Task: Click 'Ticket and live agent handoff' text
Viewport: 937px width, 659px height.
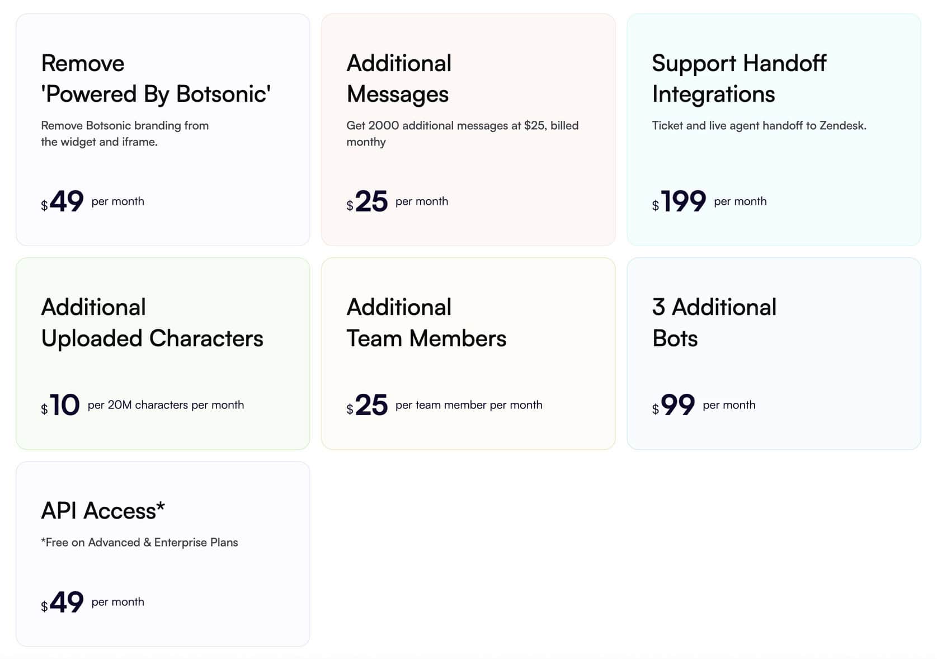Action: [x=759, y=126]
